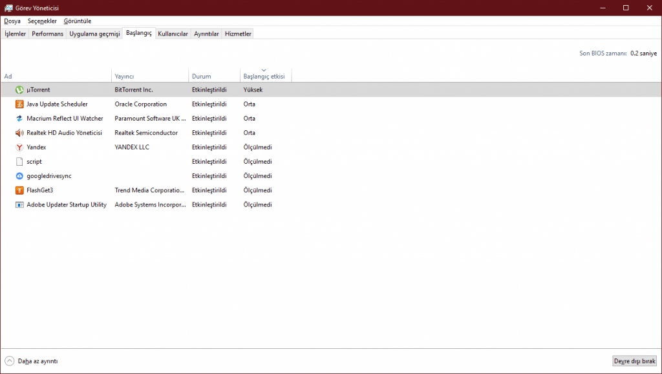Click the Oracle Corporation publisher cell
Image resolution: width=662 pixels, height=374 pixels.
[140, 104]
